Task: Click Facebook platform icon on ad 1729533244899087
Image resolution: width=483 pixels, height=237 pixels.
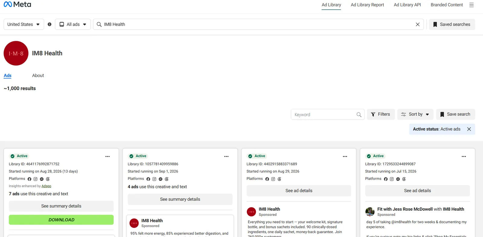Action: [386, 179]
